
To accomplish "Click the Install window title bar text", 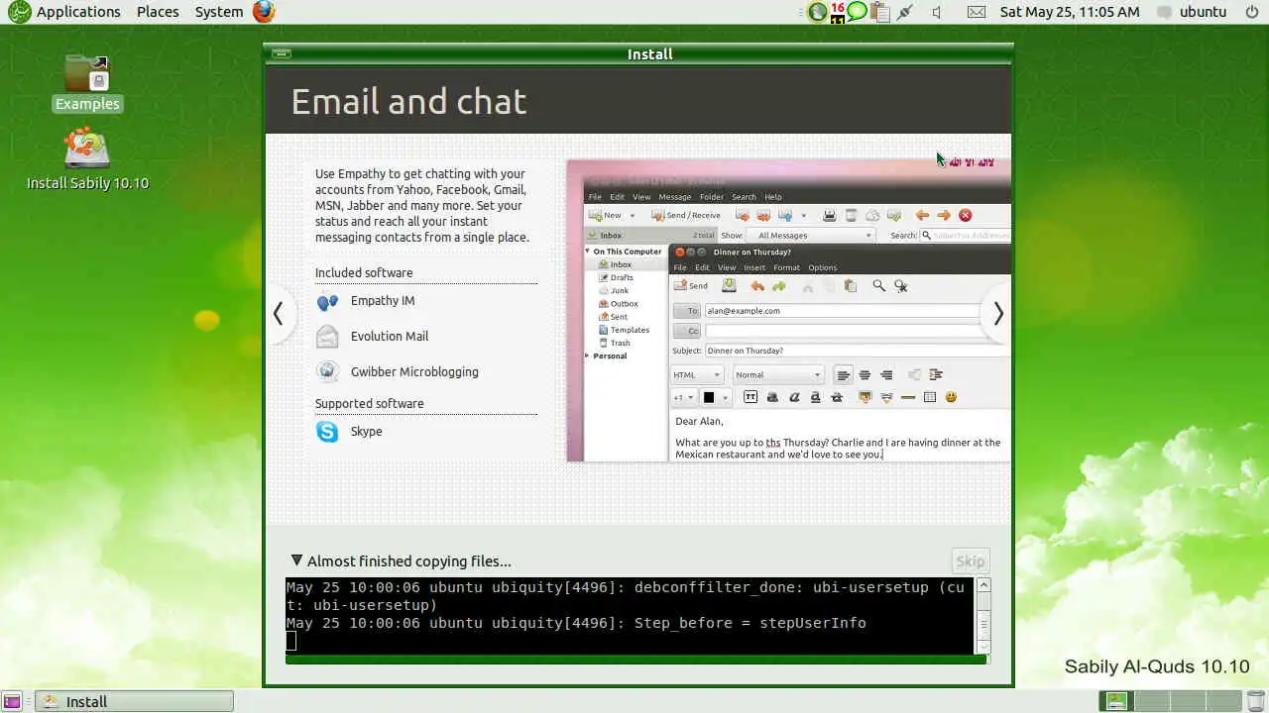I will point(650,54).
